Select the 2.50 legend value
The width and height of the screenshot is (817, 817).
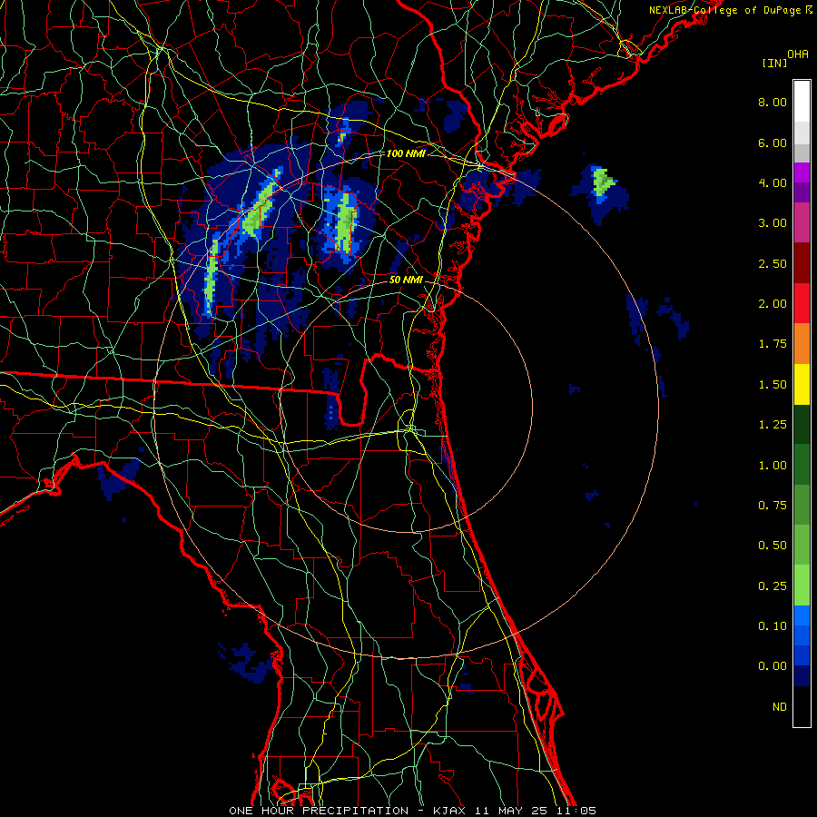coord(773,263)
